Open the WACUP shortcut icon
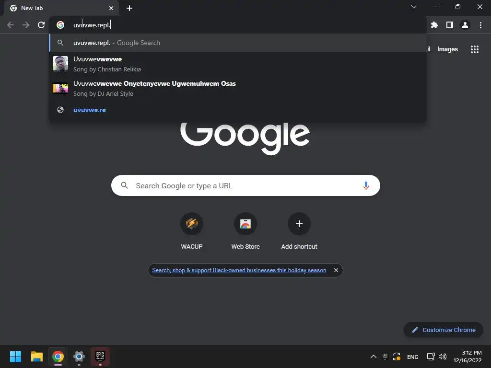This screenshot has width=491, height=368. pos(192,224)
